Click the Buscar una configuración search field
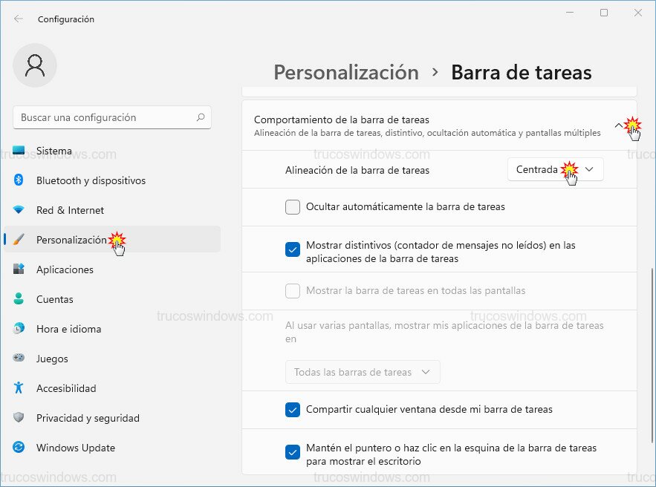656x487 pixels. (111, 117)
